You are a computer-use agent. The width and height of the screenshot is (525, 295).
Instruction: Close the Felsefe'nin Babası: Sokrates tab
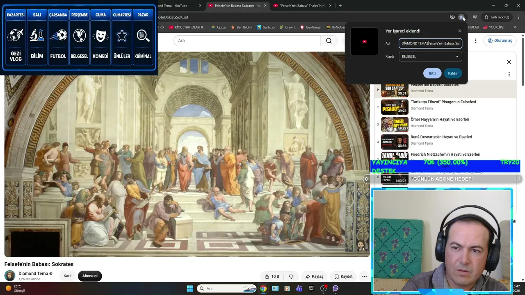tap(265, 6)
